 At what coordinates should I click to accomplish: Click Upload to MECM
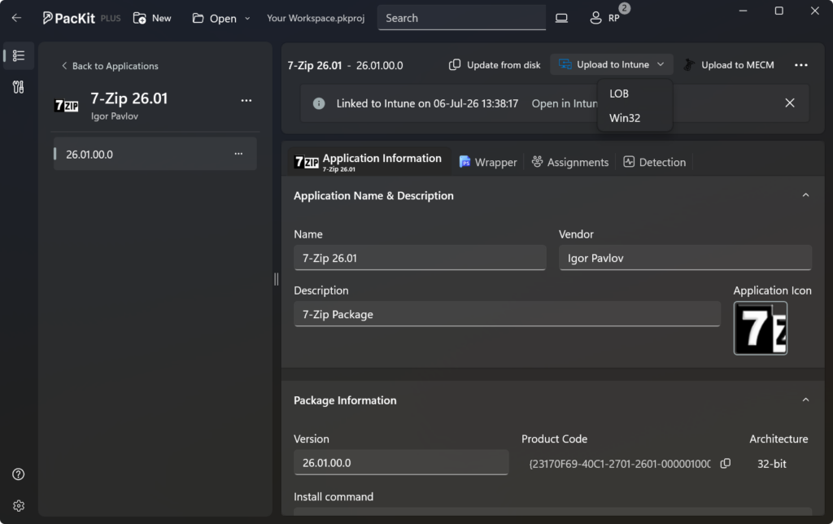coord(728,65)
